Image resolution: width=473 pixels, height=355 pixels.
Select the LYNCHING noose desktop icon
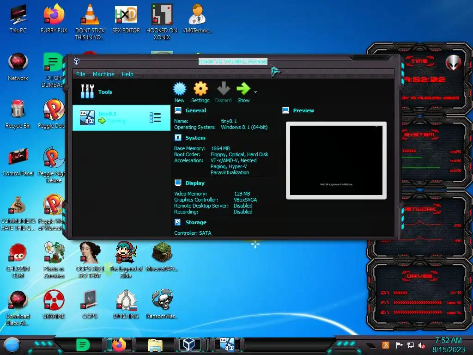point(126,304)
